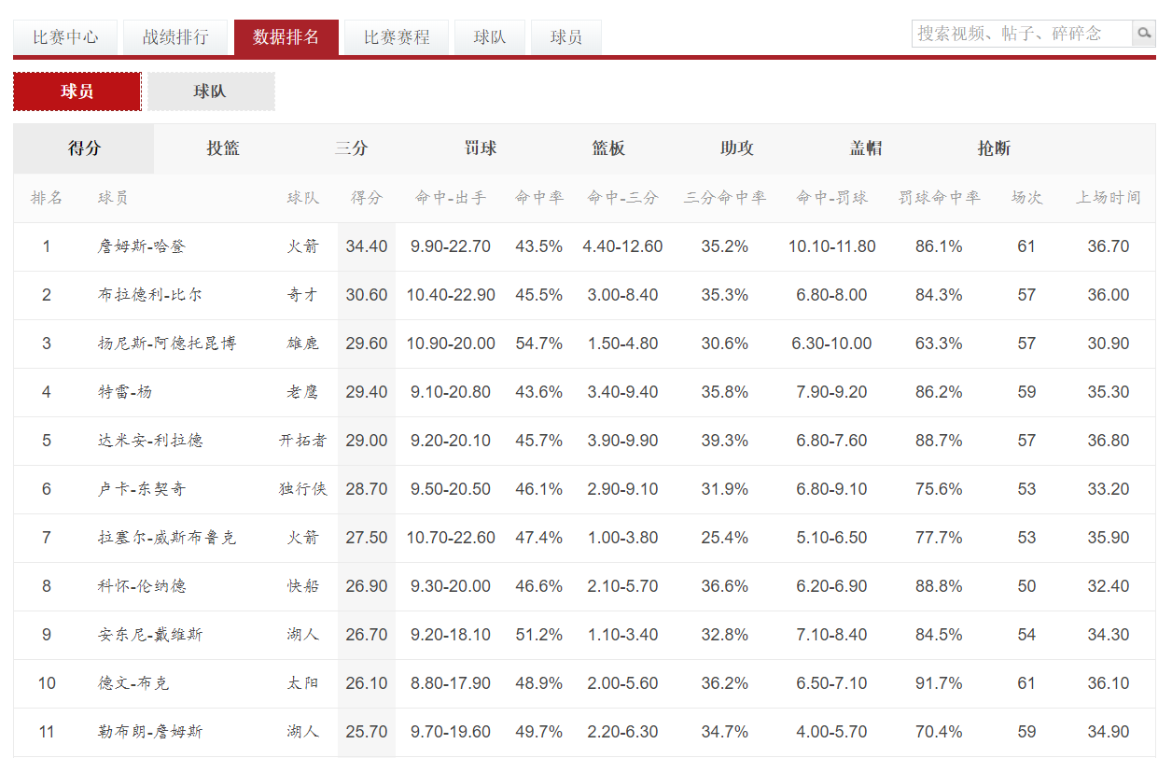Open team 湖人 in 勒布朗-詹姆斯's row

[303, 732]
